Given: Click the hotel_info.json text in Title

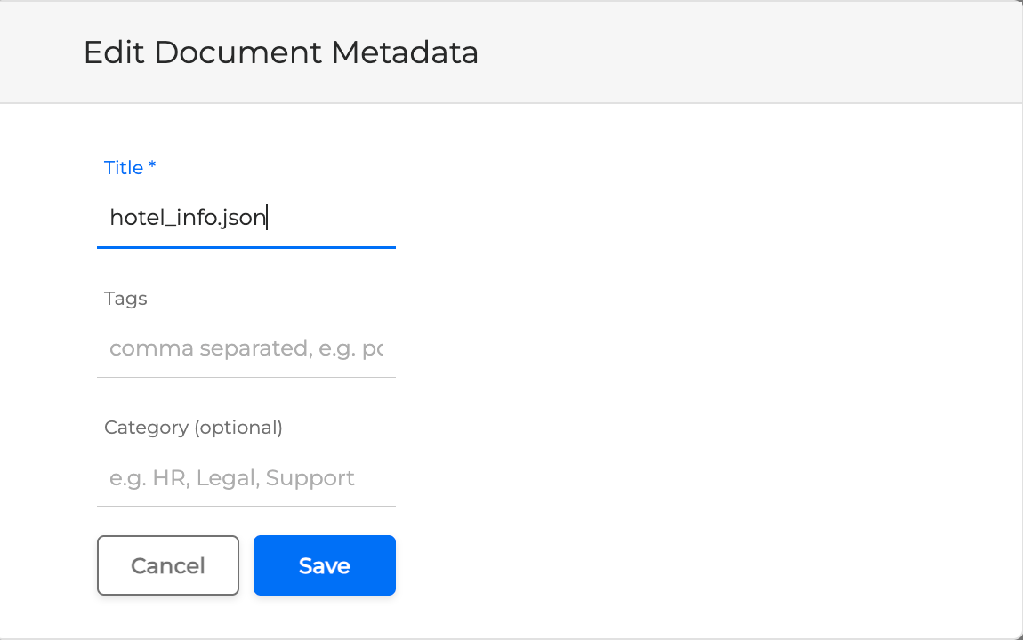Looking at the screenshot, I should pyautogui.click(x=188, y=218).
